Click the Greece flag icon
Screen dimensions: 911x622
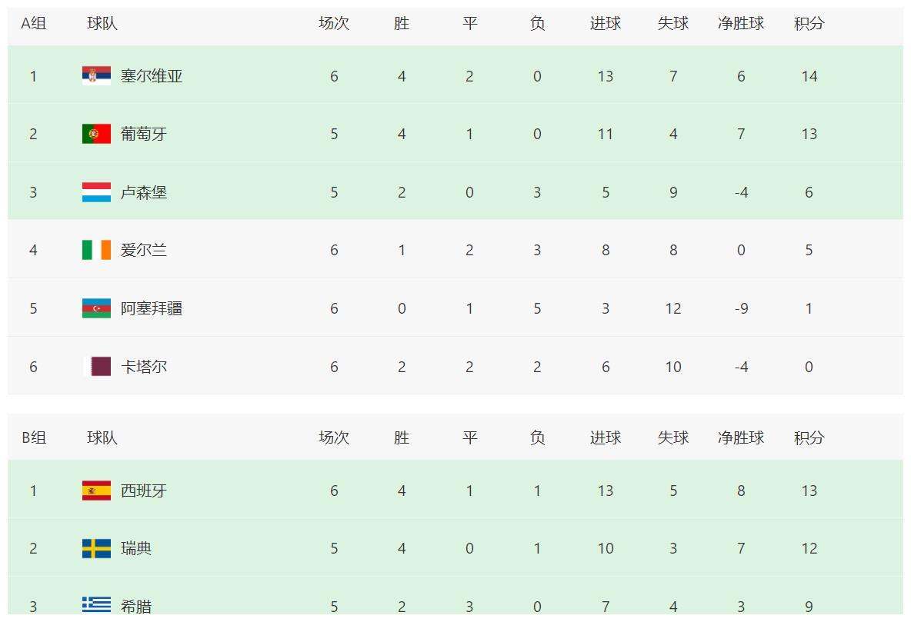click(96, 605)
